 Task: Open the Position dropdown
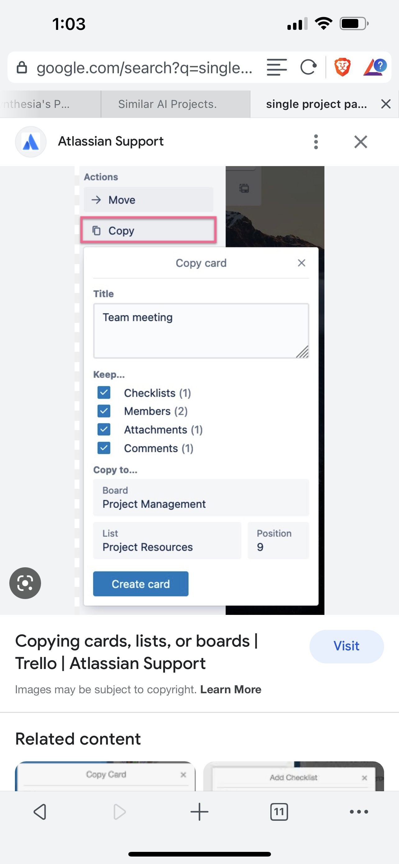(x=278, y=541)
